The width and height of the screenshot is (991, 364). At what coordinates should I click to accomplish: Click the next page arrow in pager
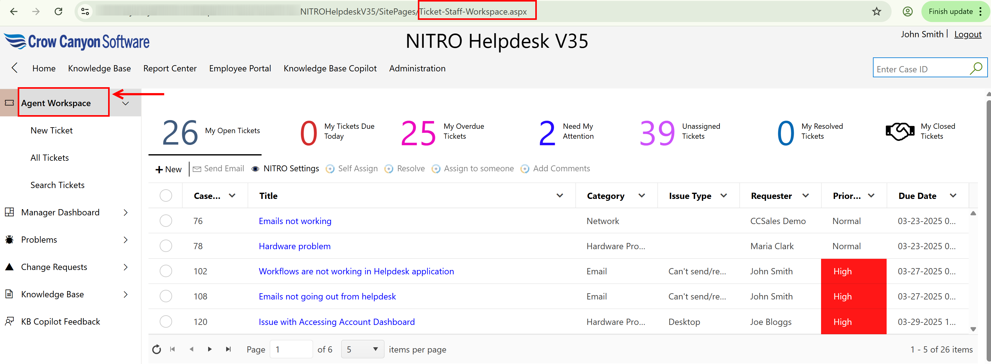pyautogui.click(x=210, y=349)
